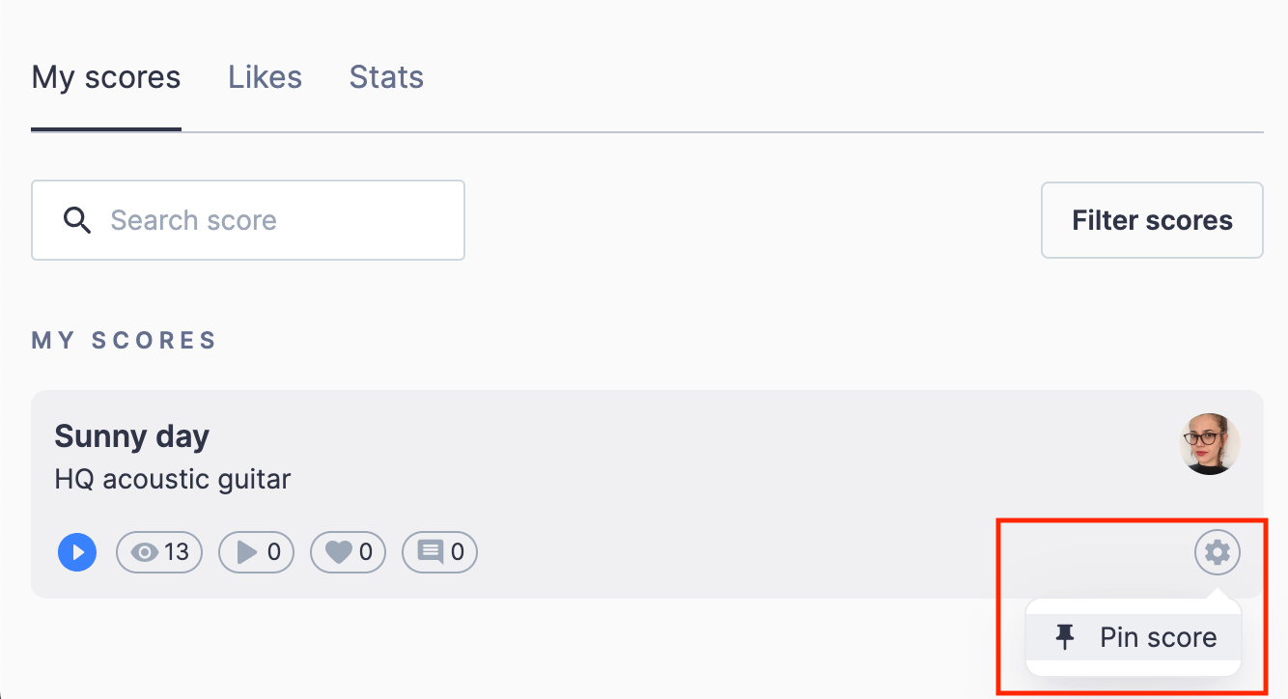This screenshot has height=699, width=1288.
Task: Click the user avatar on the score card
Action: 1210,444
